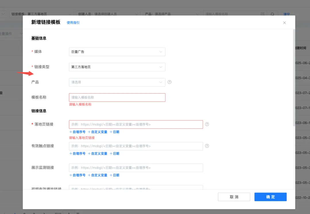Open background 链接模板 filter dropdown
Viewport: 310px width, 214px height.
point(41,14)
